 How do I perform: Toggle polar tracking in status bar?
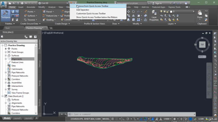[128, 119]
